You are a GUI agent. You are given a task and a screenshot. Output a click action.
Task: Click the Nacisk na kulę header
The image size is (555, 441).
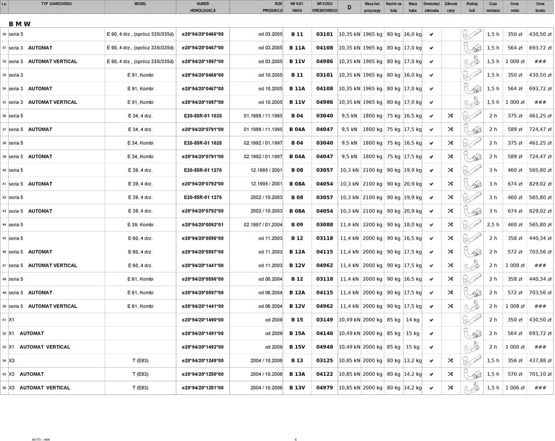tap(394, 7)
